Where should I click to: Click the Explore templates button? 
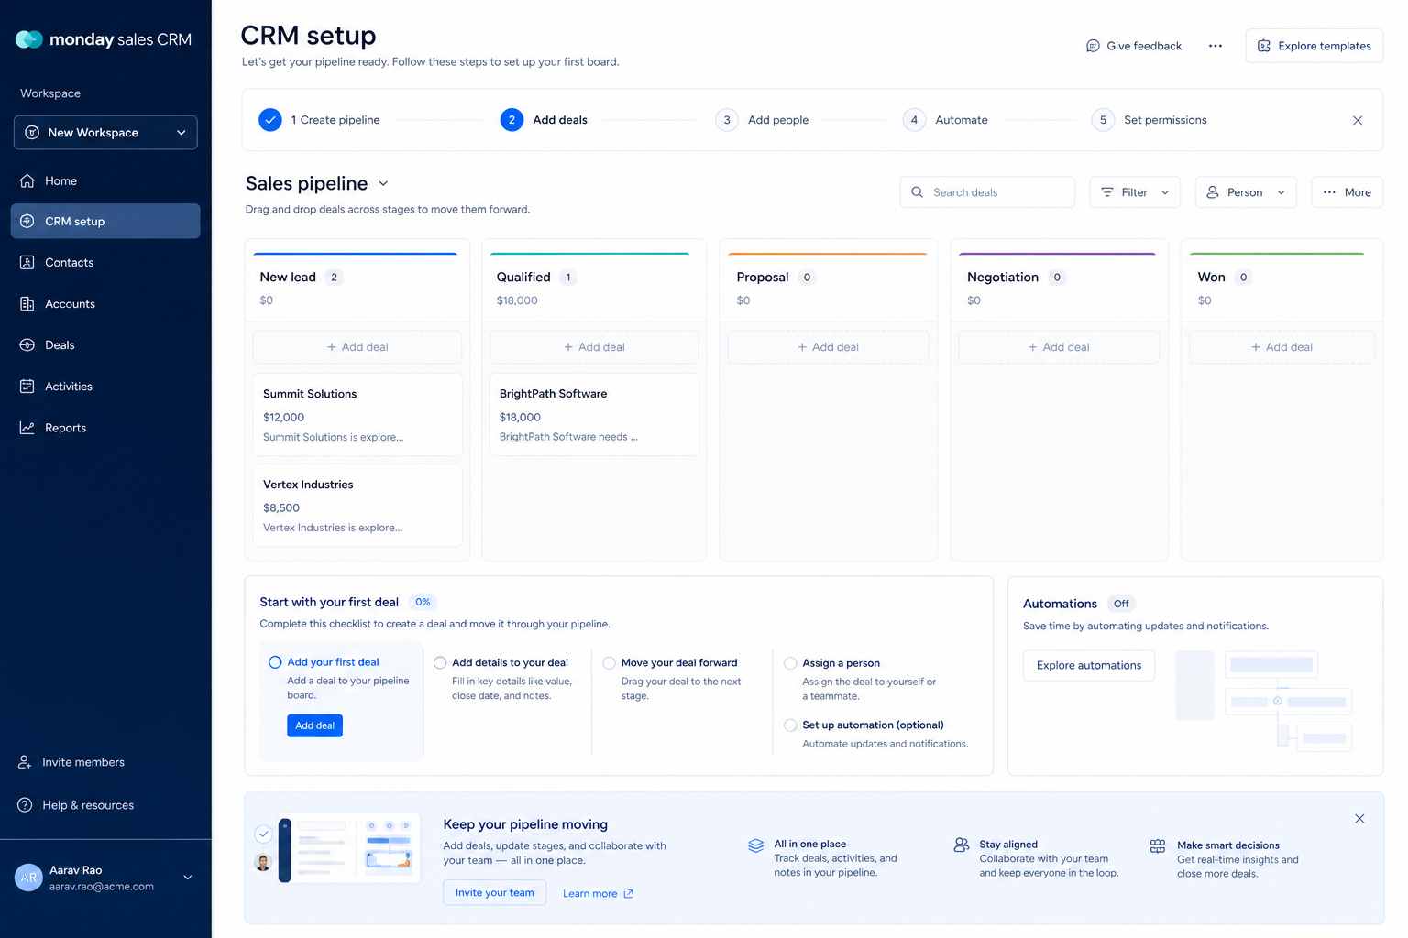point(1314,46)
